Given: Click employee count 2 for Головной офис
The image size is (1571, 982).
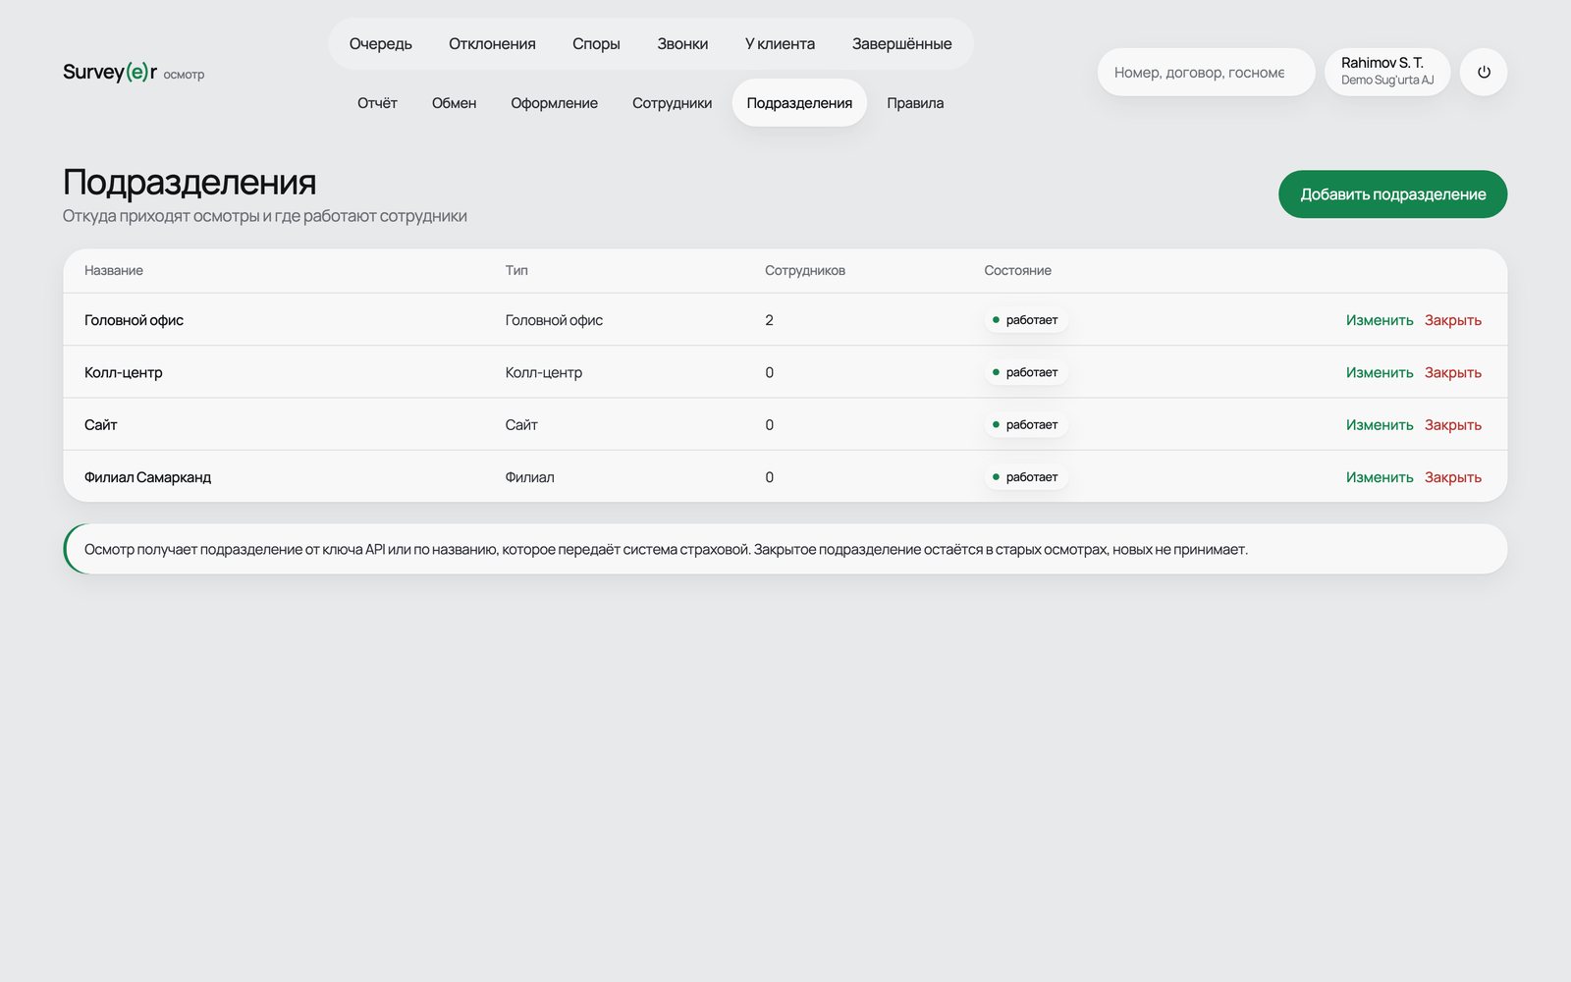Looking at the screenshot, I should [x=769, y=320].
